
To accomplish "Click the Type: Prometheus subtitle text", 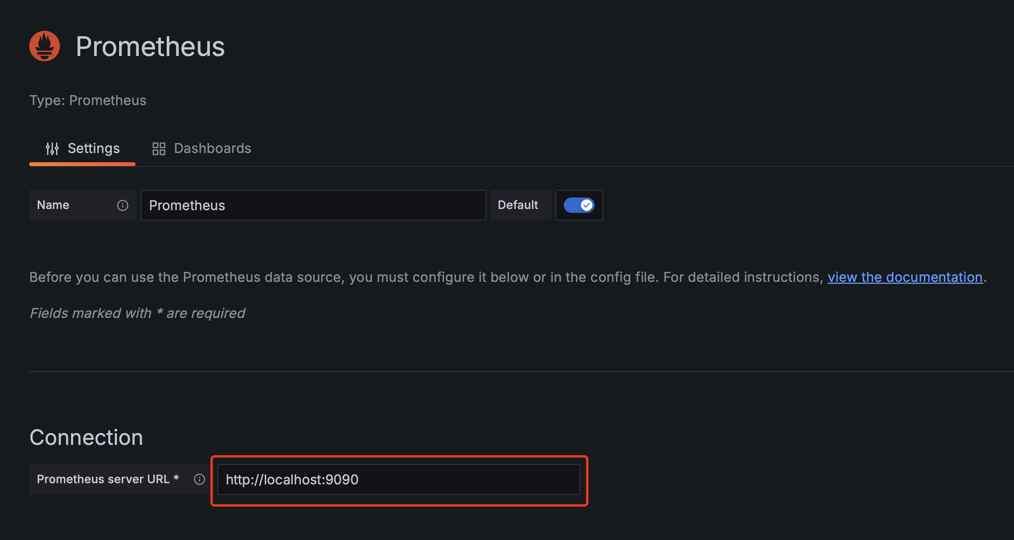I will [x=88, y=100].
